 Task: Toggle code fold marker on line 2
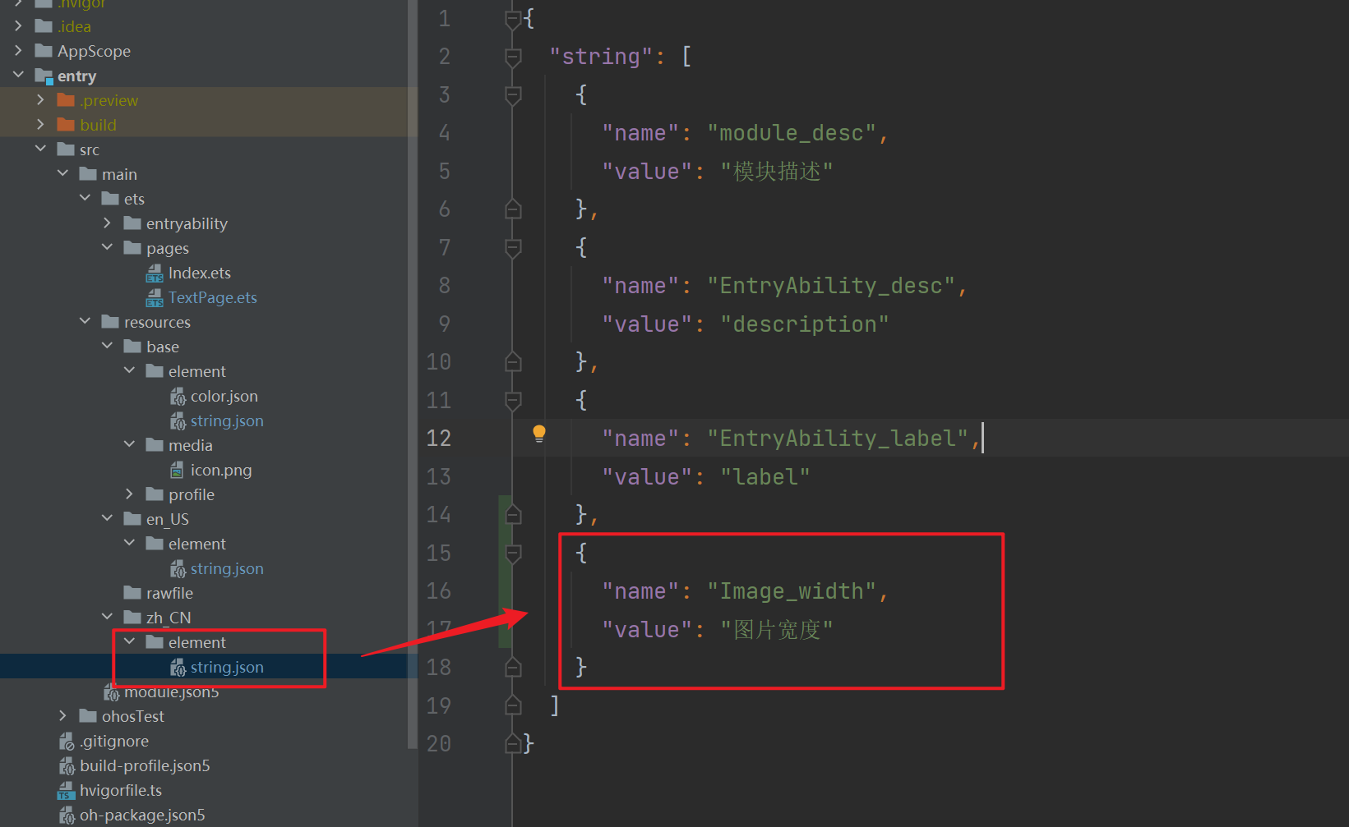coord(513,57)
